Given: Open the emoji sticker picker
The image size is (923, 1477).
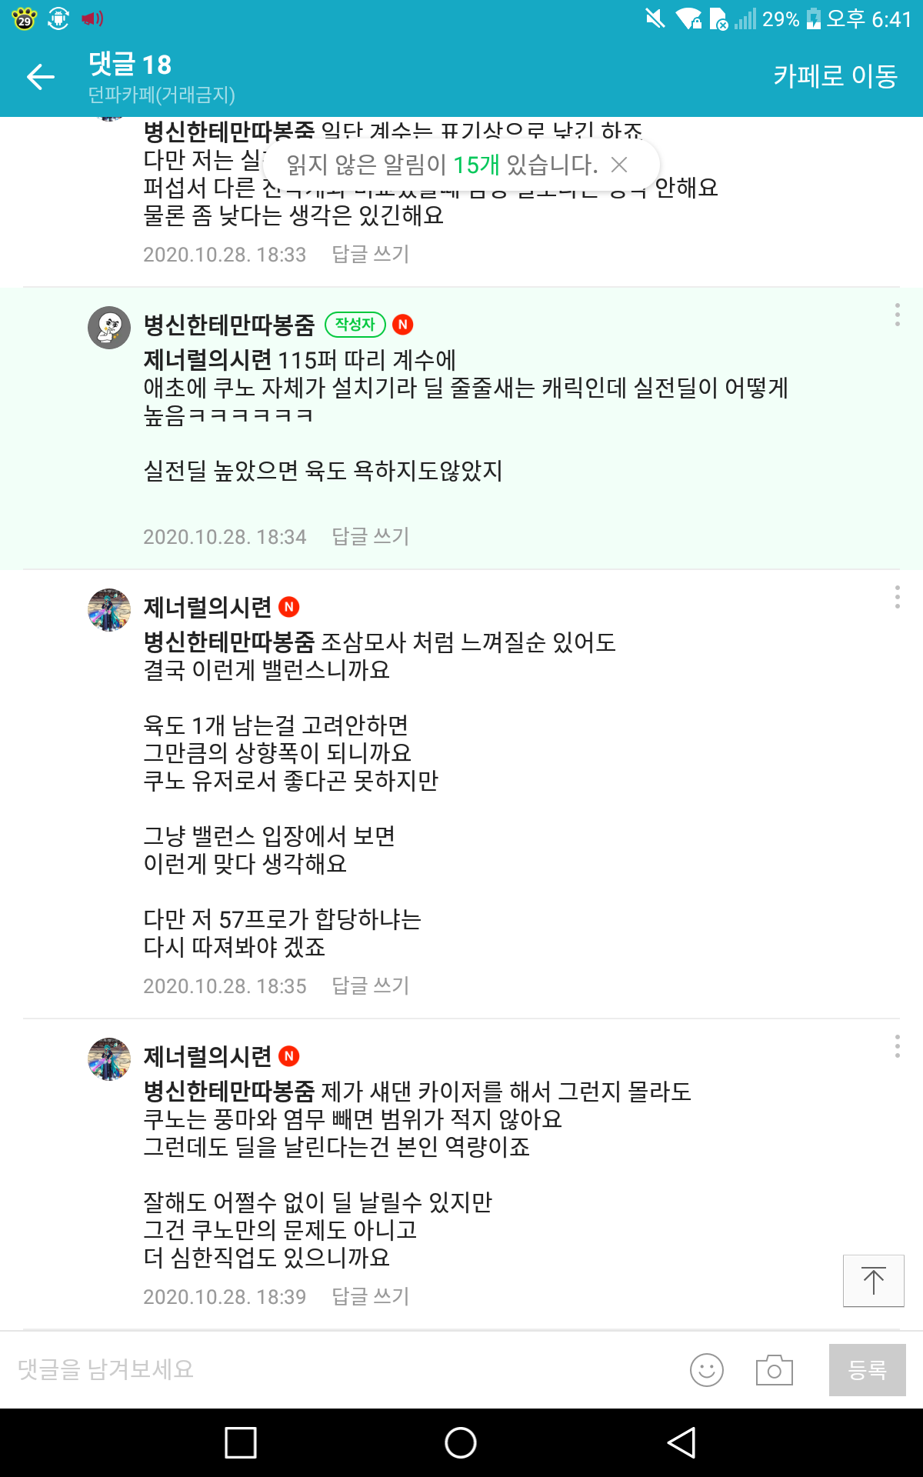Looking at the screenshot, I should pos(706,1370).
